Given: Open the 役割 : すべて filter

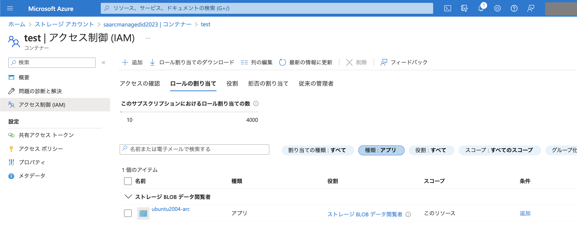Looking at the screenshot, I should pos(431,150).
